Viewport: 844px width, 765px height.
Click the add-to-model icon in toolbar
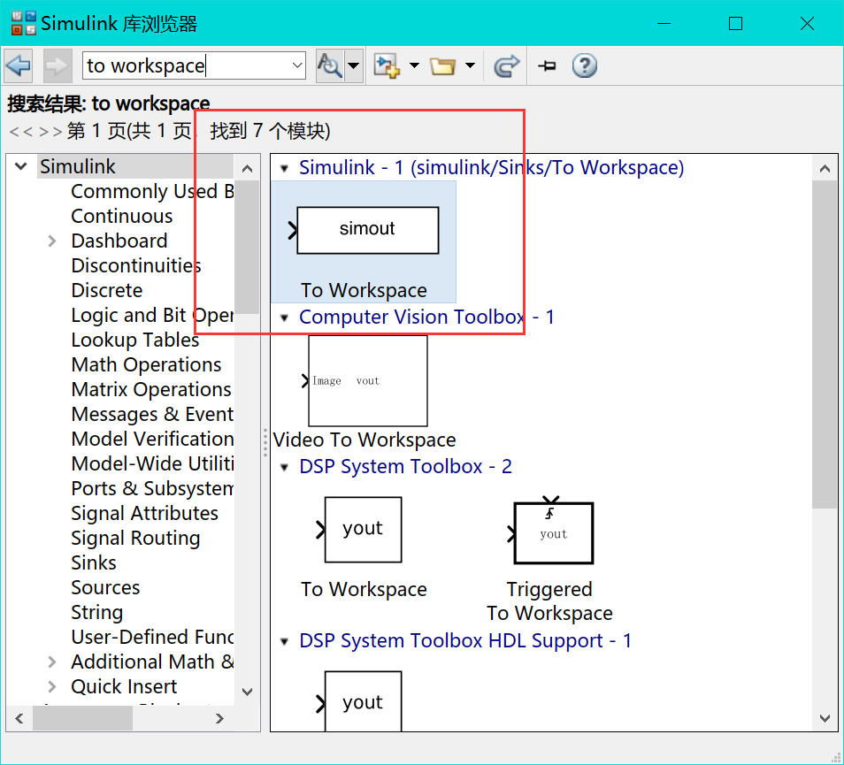387,65
